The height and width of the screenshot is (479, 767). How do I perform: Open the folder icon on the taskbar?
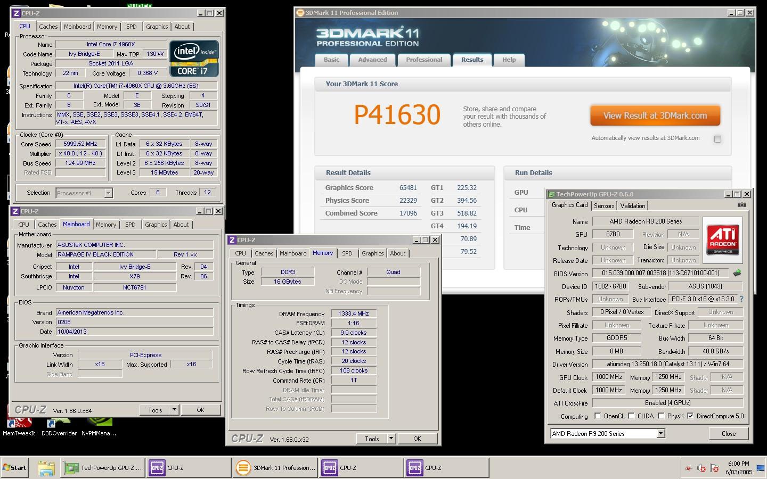46,468
